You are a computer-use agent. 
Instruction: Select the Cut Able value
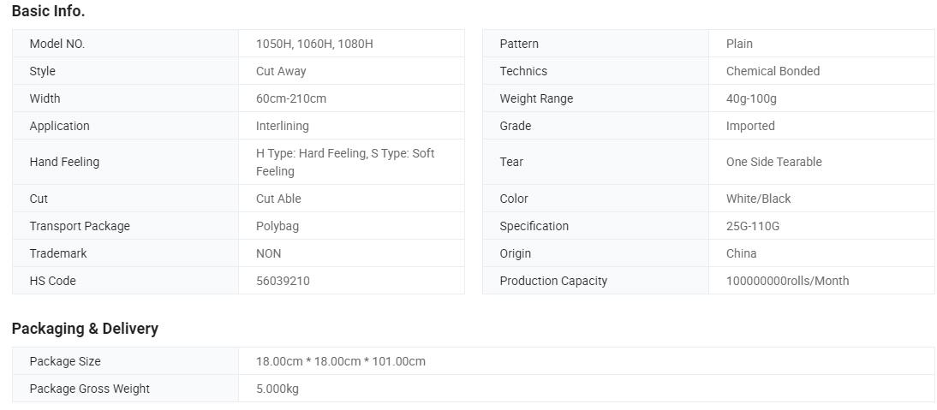click(x=278, y=199)
